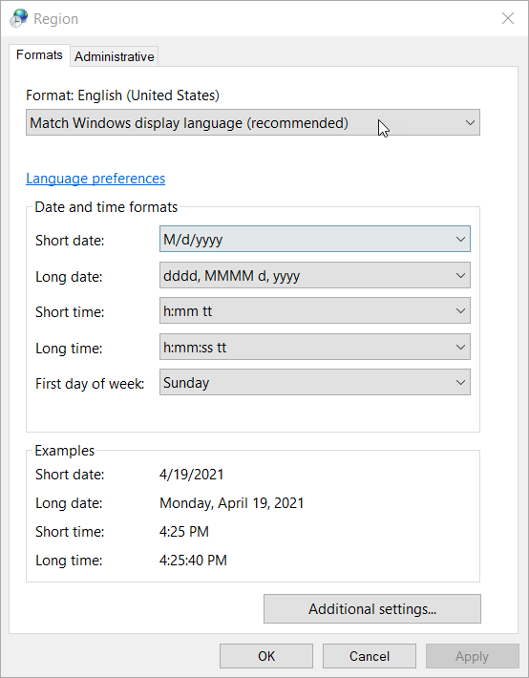This screenshot has height=678, width=529.
Task: Close the Region dialog window
Action: (508, 18)
